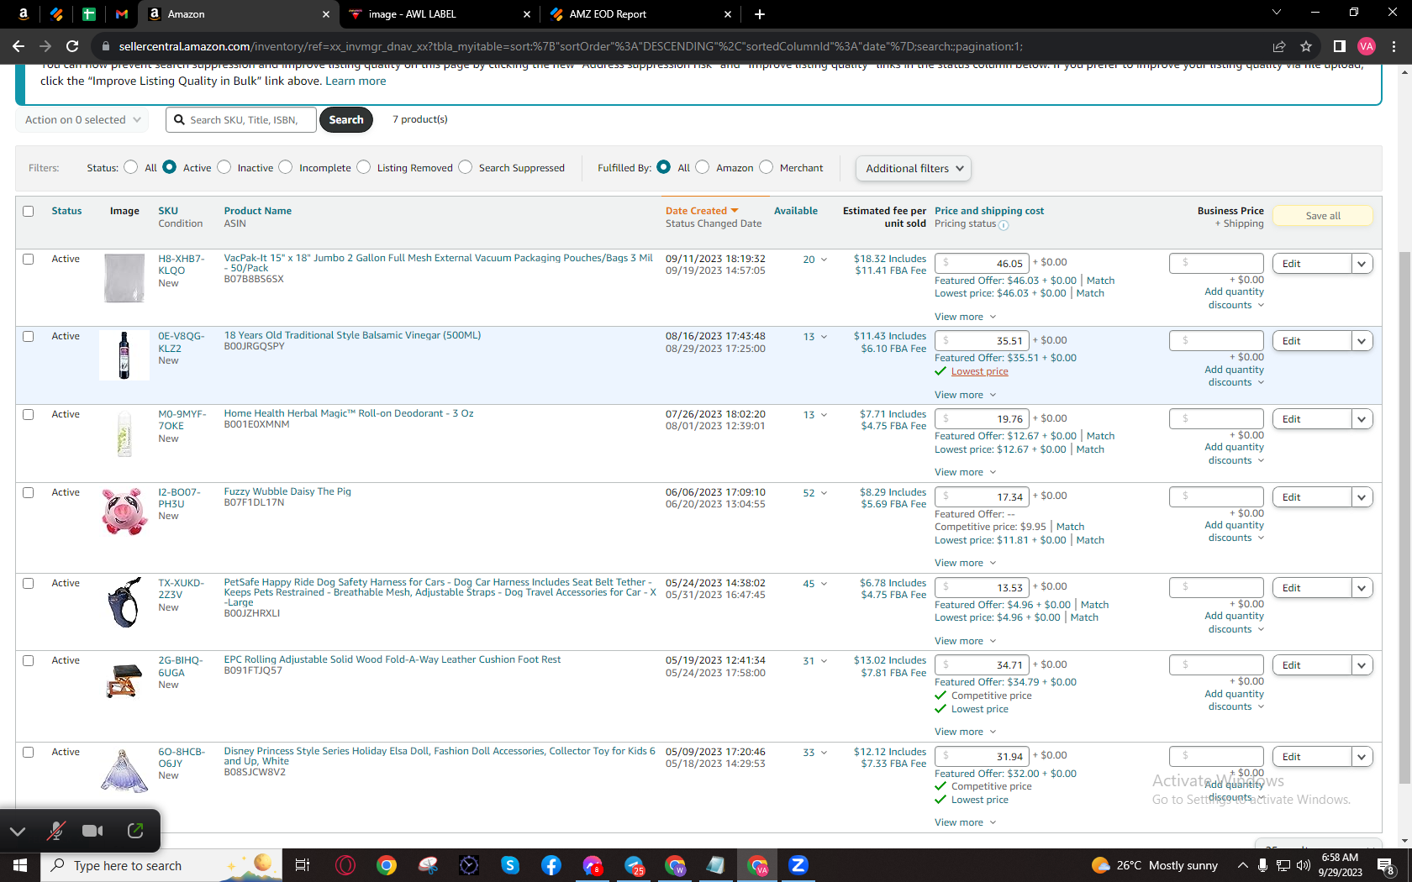
Task: Click the price field showing 46.05
Action: (982, 264)
